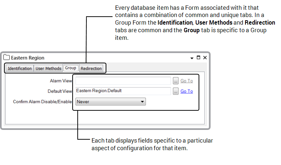Click the empty Alarm View field

pyautogui.click(x=123, y=81)
